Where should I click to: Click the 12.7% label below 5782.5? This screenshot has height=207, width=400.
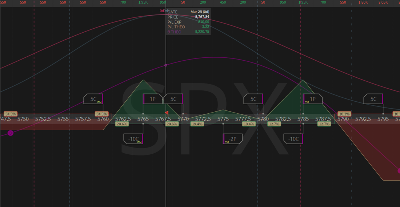coord(274,124)
